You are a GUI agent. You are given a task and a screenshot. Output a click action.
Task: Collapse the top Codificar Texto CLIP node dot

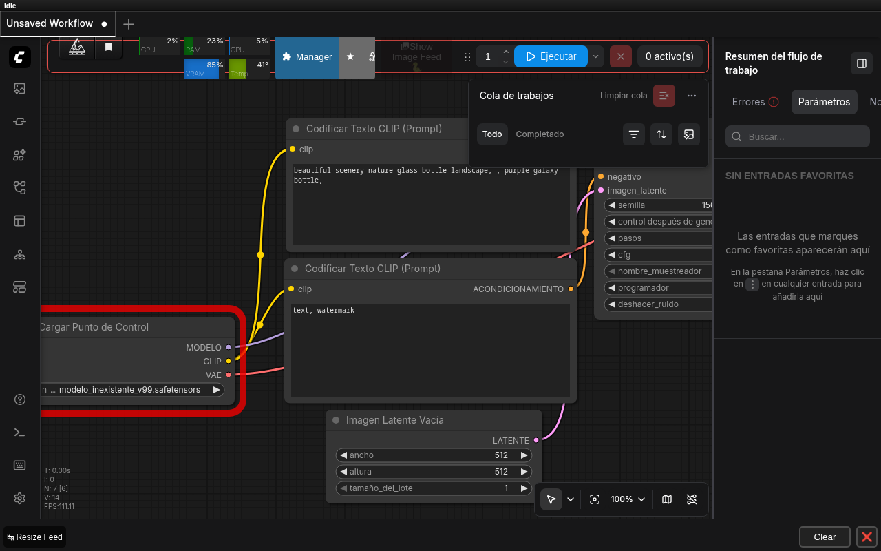tap(296, 129)
